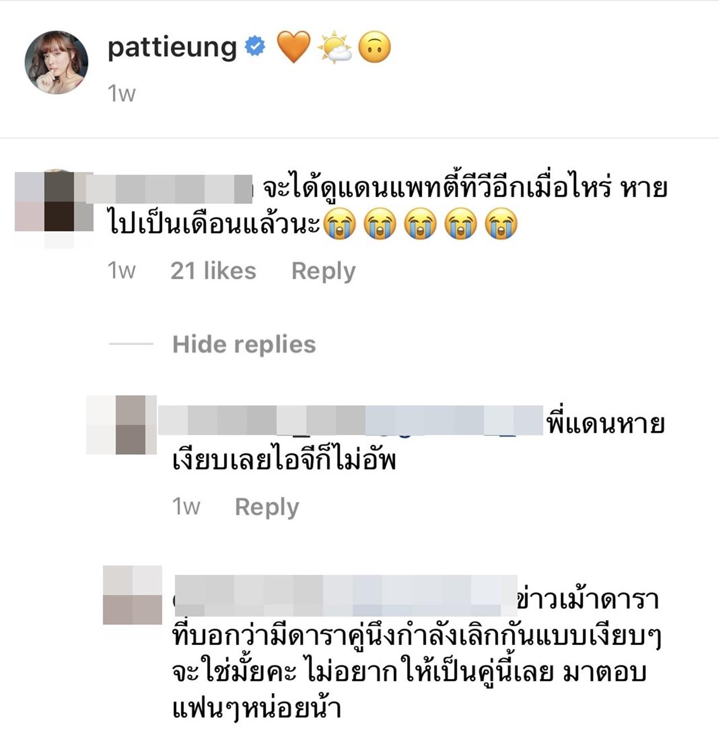Open the first commenter's blurred username
This screenshot has width=719, height=733.
(x=169, y=189)
